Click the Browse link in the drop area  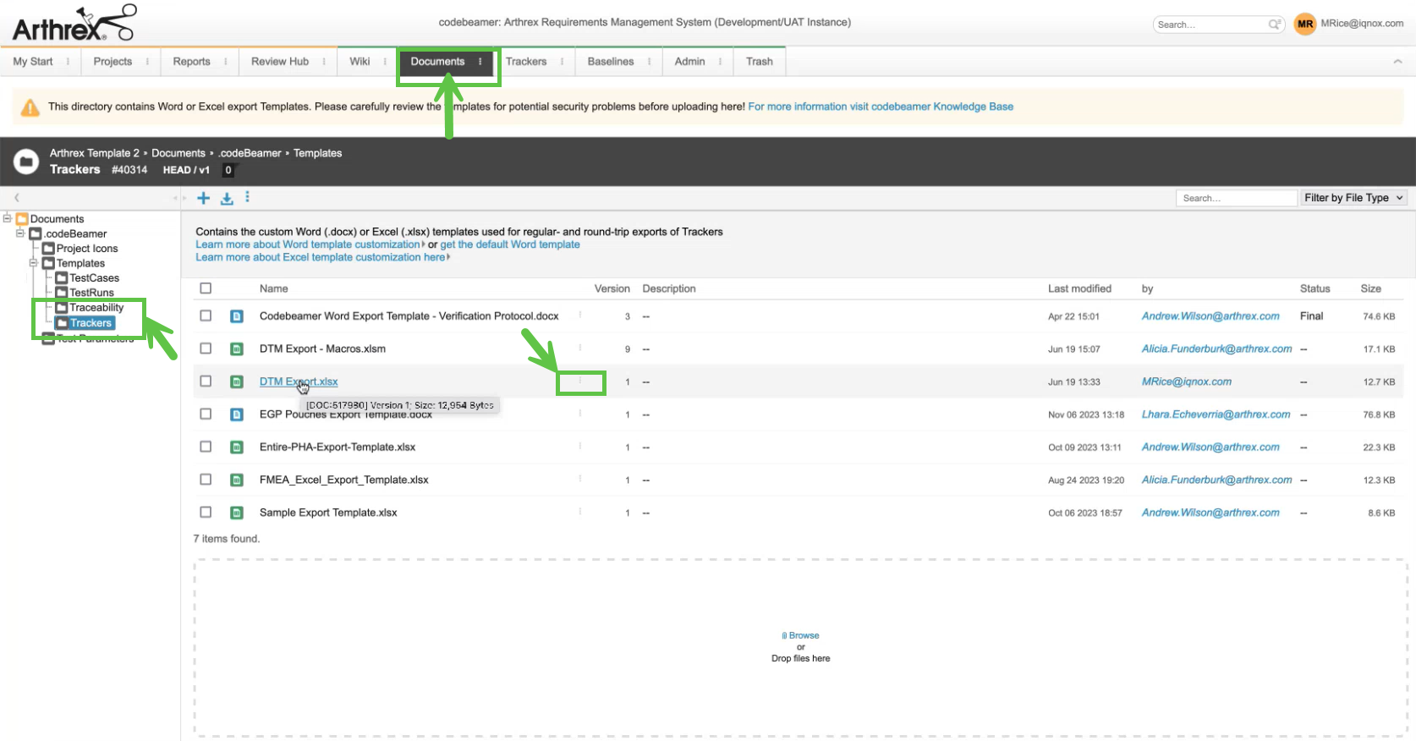[803, 635]
